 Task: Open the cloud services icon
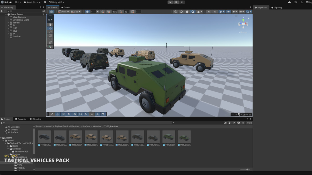[289, 2]
